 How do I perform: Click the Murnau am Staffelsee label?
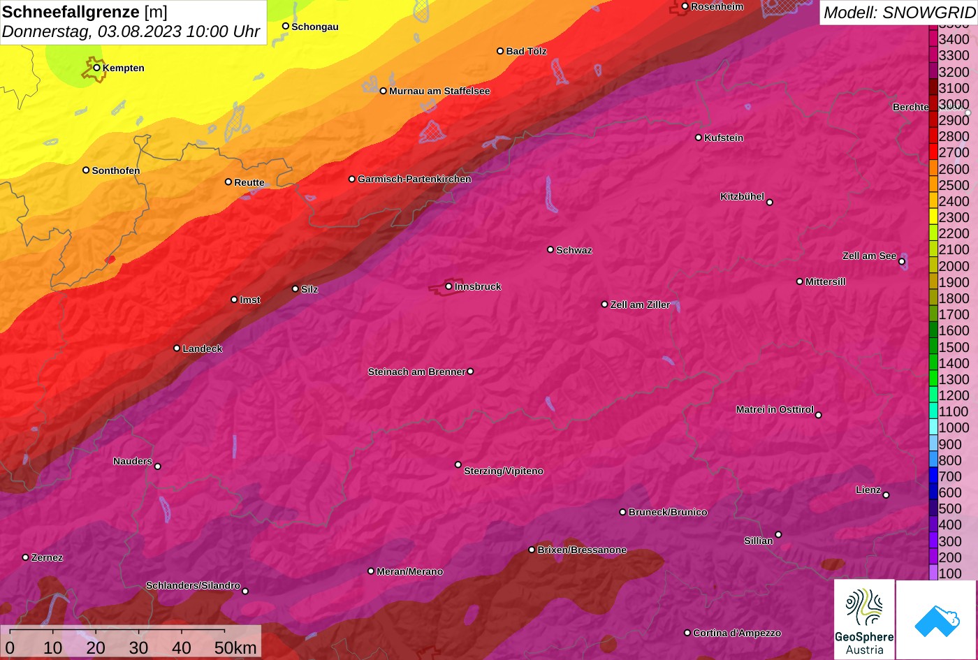pos(439,91)
